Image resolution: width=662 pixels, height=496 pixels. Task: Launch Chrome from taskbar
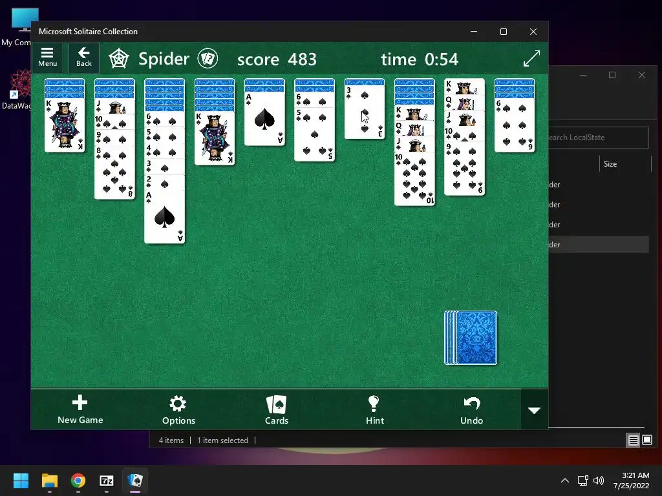point(78,480)
